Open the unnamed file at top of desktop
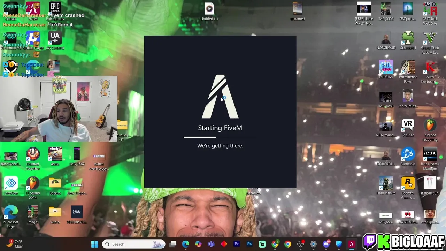 (298, 12)
